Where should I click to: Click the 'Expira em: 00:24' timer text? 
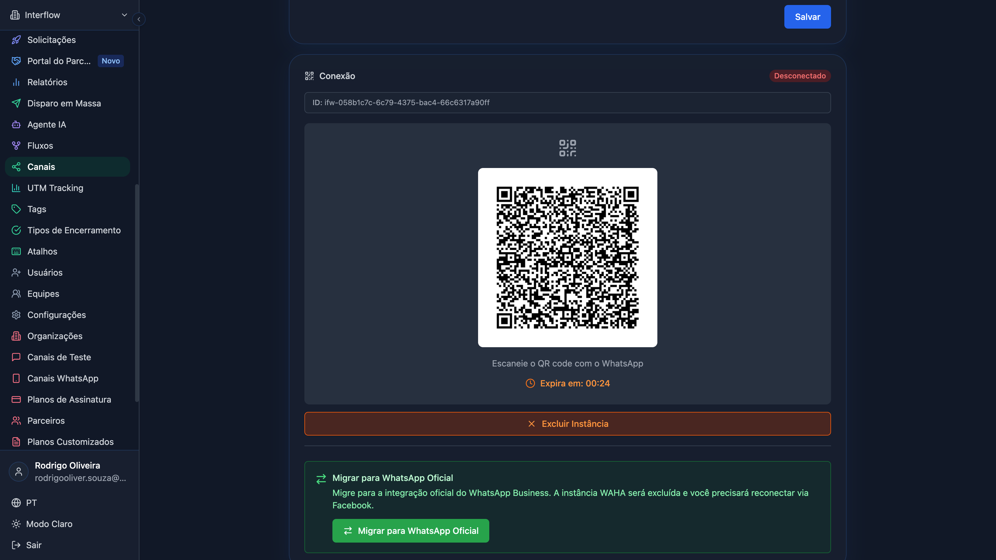(575, 383)
